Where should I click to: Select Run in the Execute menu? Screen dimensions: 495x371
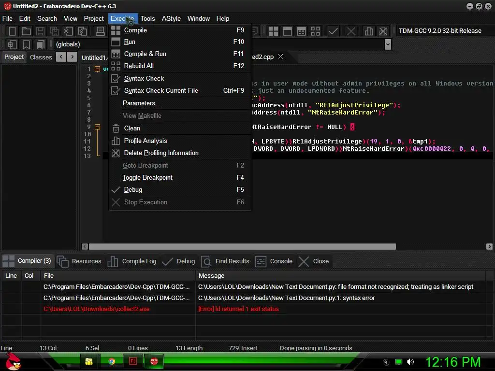pos(180,42)
